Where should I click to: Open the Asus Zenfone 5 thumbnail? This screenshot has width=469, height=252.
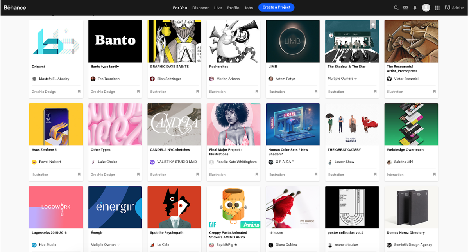click(56, 124)
